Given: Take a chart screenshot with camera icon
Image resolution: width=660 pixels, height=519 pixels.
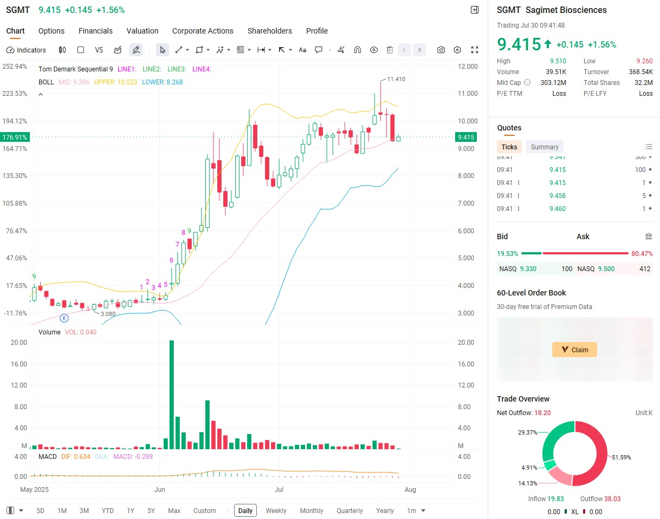Looking at the screenshot, I should (x=441, y=50).
